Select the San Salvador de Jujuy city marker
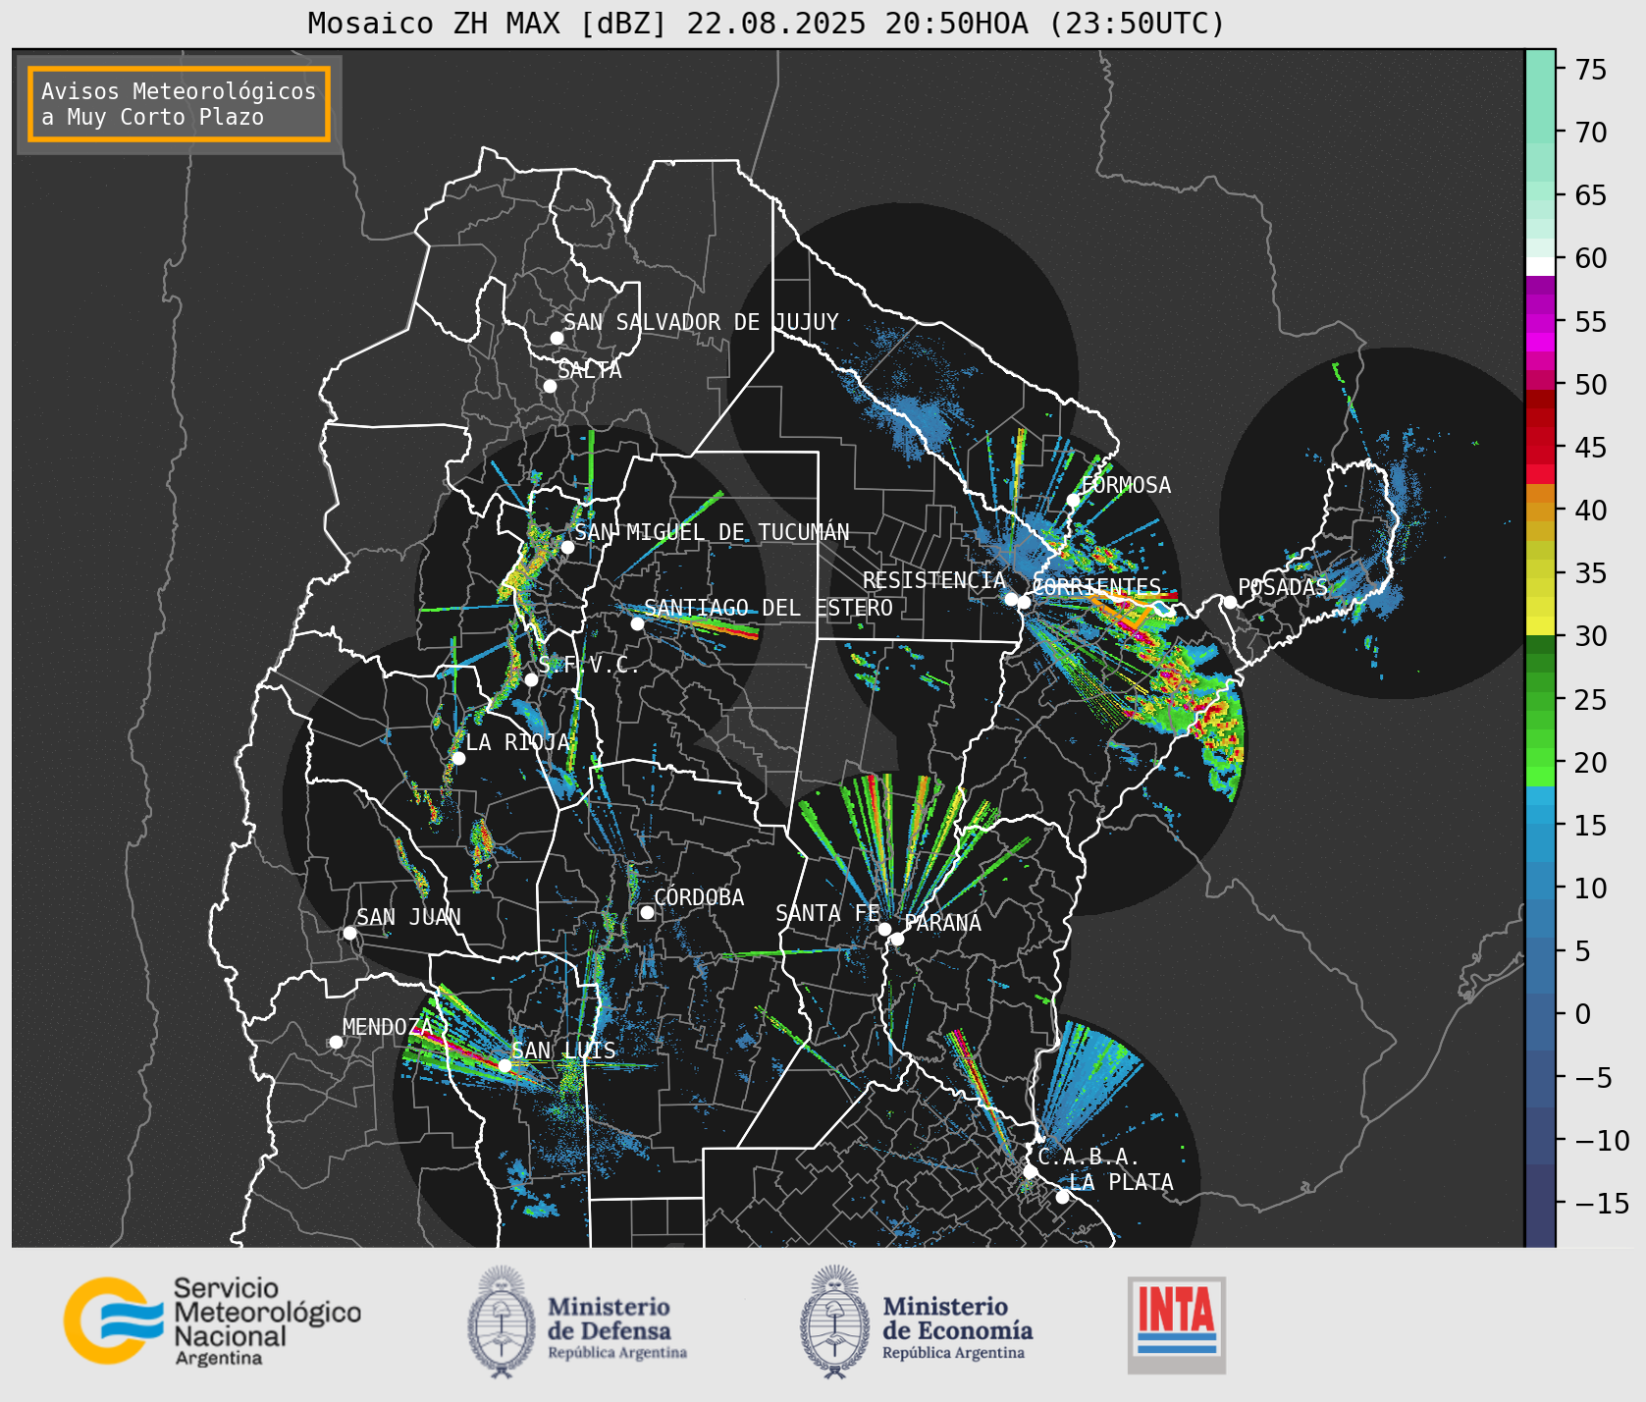Viewport: 1646px width, 1402px height. [557, 338]
